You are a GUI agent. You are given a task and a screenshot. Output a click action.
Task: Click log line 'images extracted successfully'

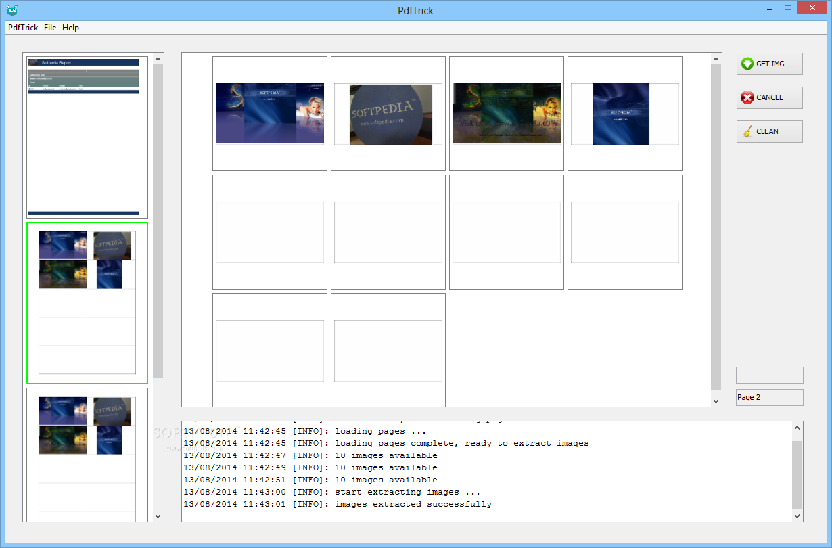click(338, 504)
